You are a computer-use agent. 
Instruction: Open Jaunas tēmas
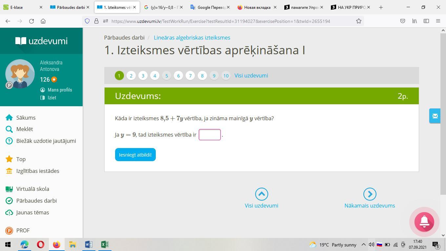(28, 212)
